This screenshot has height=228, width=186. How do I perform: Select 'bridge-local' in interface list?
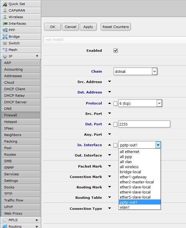(x=140, y=172)
